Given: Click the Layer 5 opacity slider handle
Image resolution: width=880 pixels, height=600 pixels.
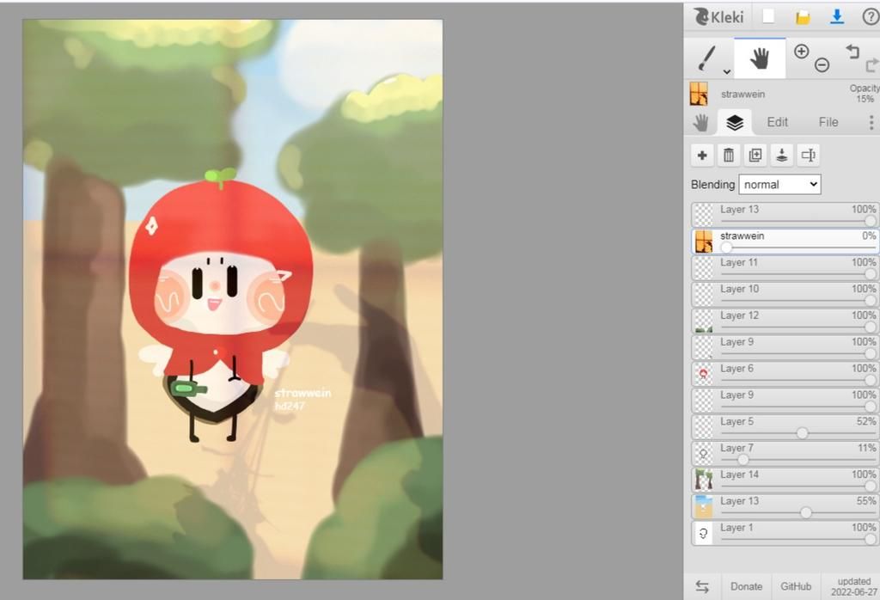Looking at the screenshot, I should click(802, 432).
